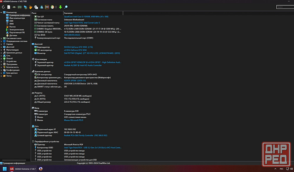
Task: Expand the Хранение данных tree node
Action: coord(1,53)
